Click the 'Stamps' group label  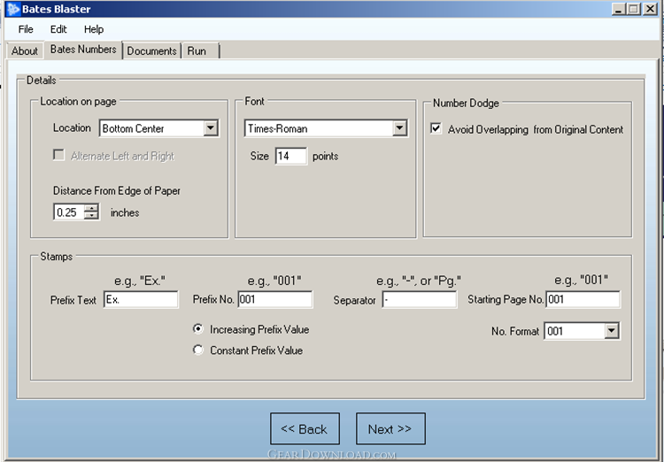pyautogui.click(x=56, y=257)
